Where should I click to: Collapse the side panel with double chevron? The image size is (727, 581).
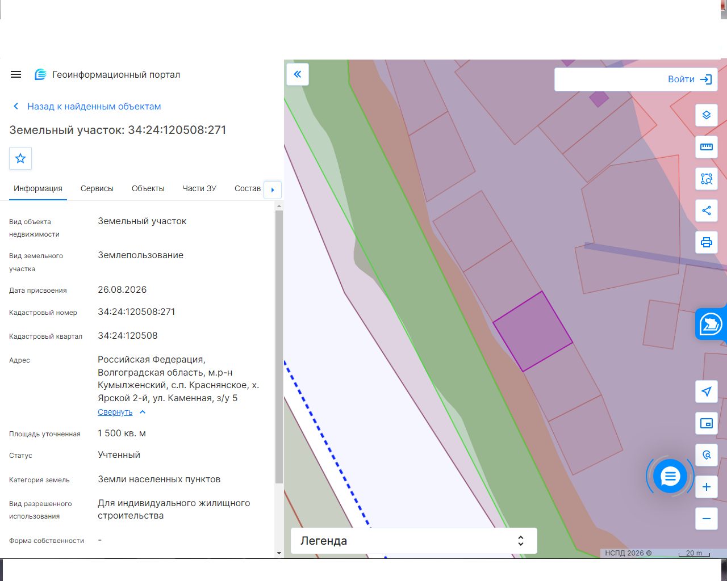coord(298,74)
